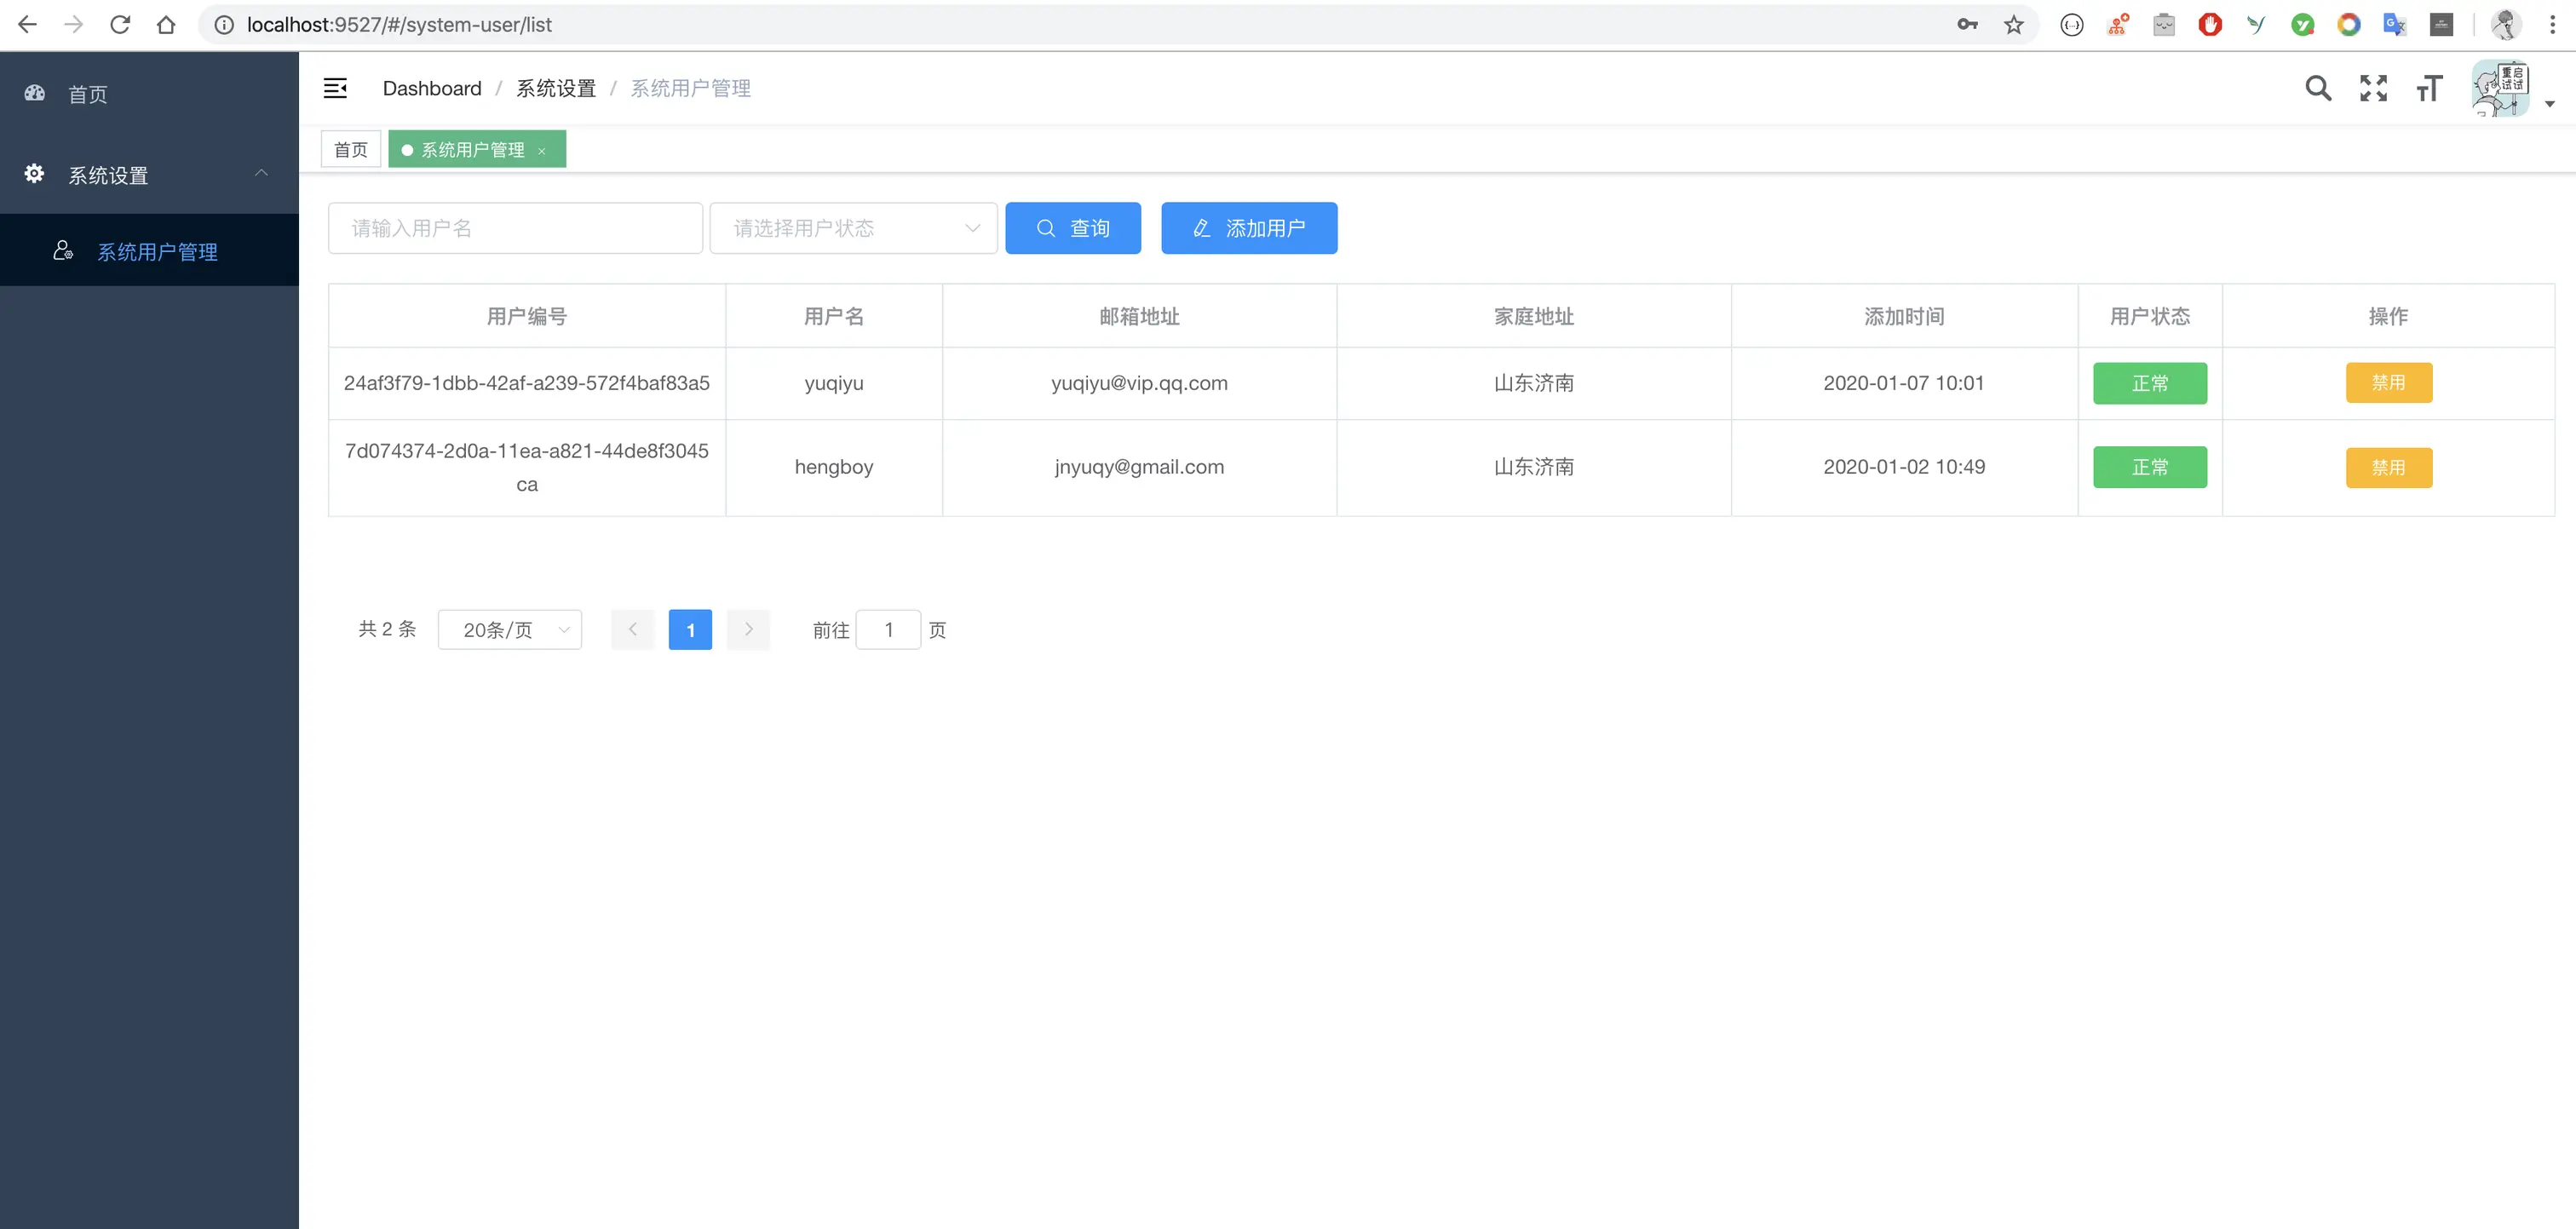Close the 系统用户管理 tag tab

coord(542,151)
